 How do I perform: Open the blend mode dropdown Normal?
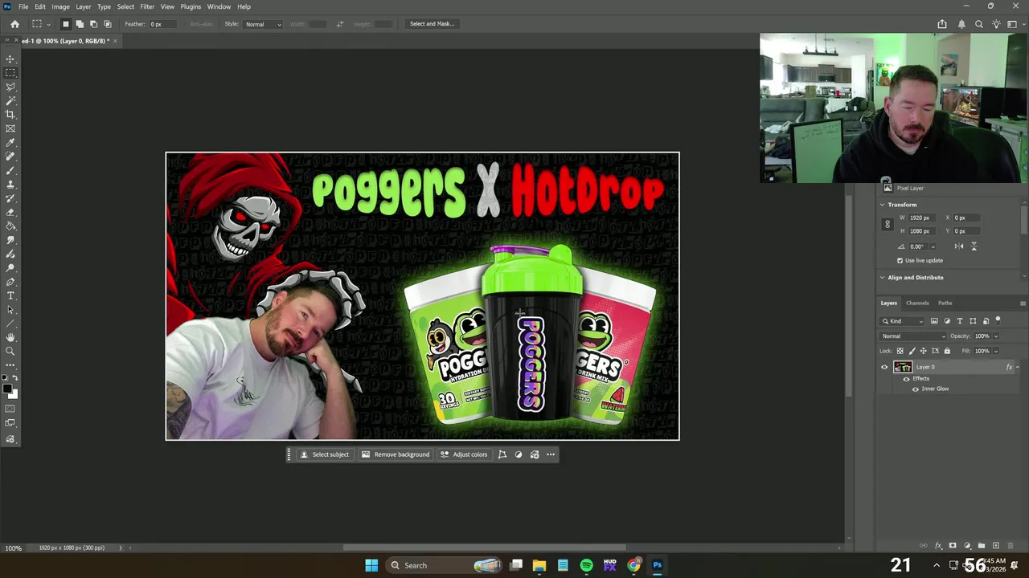point(913,336)
